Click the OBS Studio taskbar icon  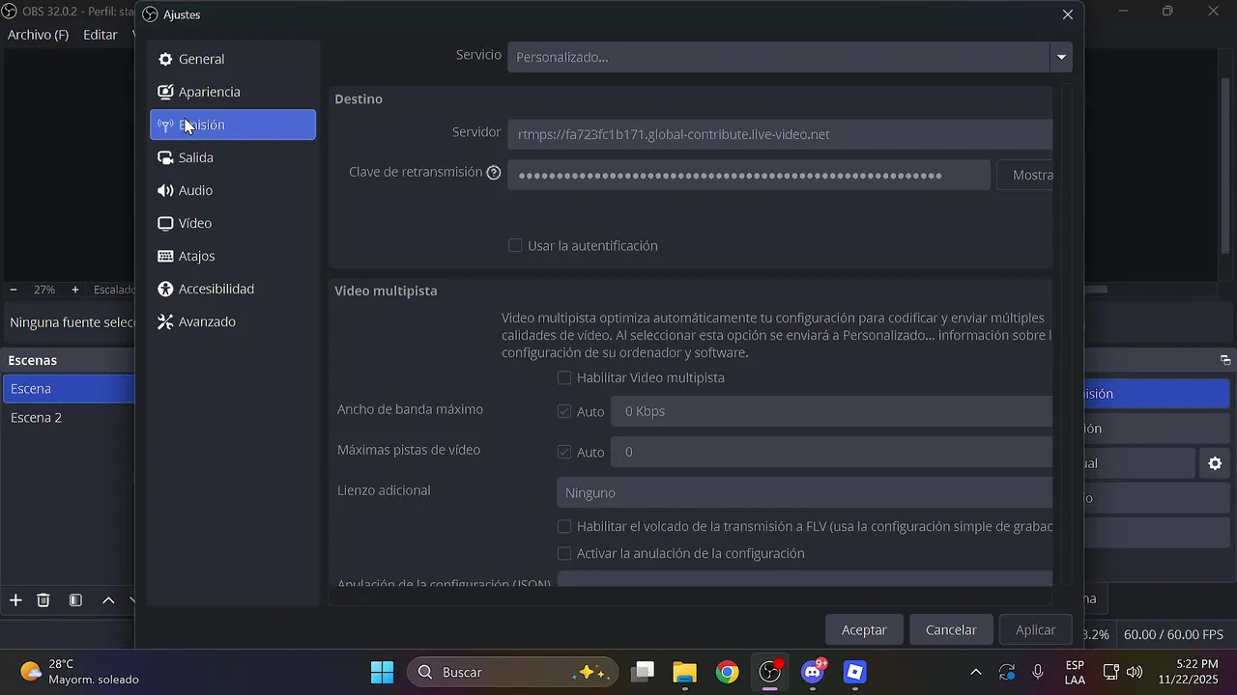(x=770, y=672)
